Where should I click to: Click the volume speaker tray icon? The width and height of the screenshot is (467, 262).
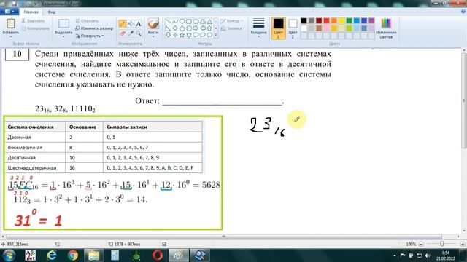tap(428, 255)
